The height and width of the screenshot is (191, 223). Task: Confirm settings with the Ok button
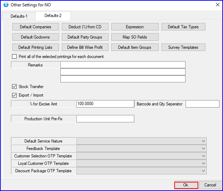tap(186, 185)
